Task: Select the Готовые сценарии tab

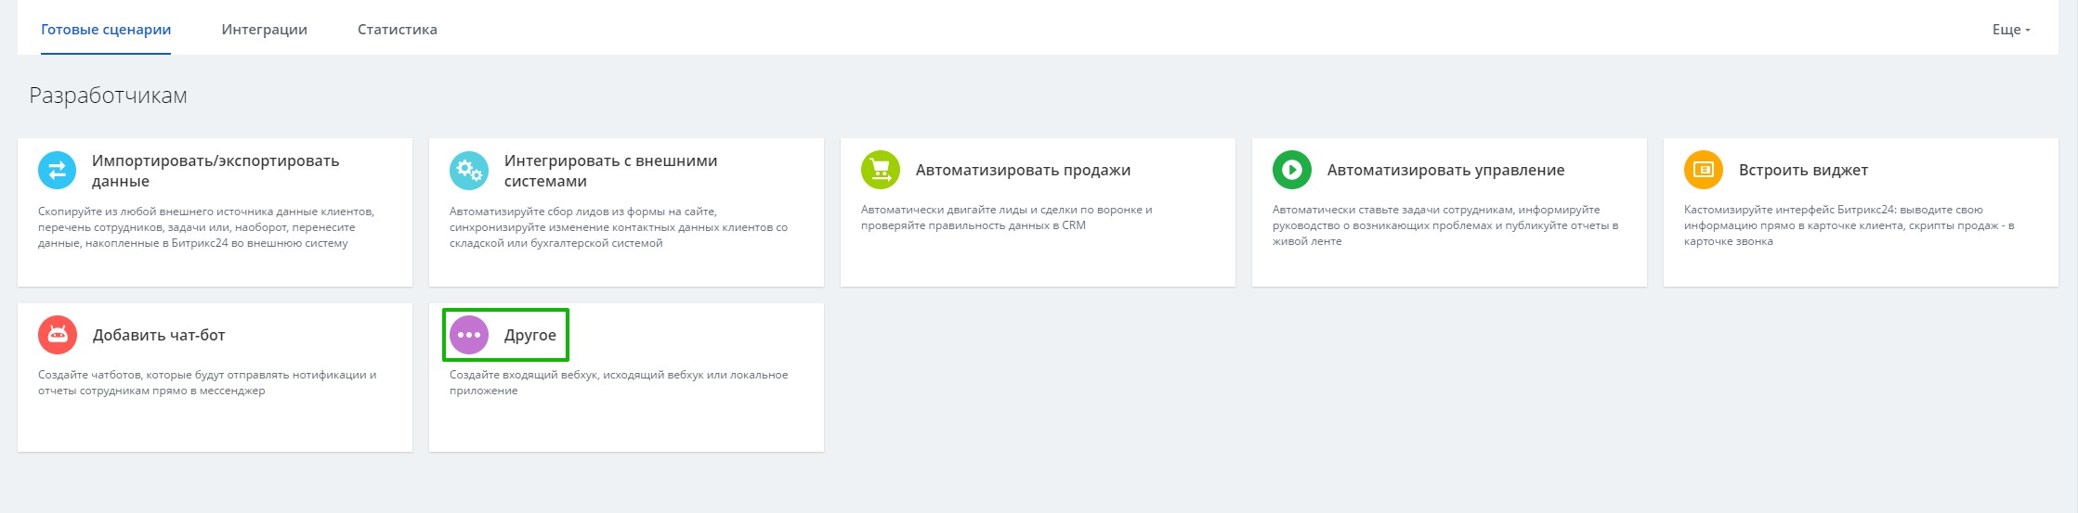Action: (x=106, y=30)
